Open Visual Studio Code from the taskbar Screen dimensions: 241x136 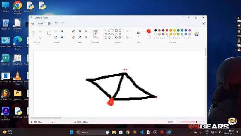click(142, 132)
